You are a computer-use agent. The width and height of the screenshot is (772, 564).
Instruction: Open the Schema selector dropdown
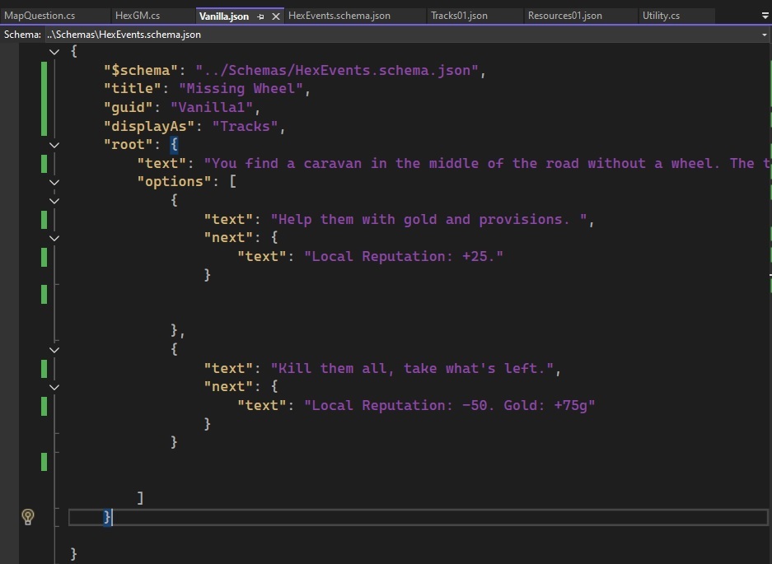point(765,35)
